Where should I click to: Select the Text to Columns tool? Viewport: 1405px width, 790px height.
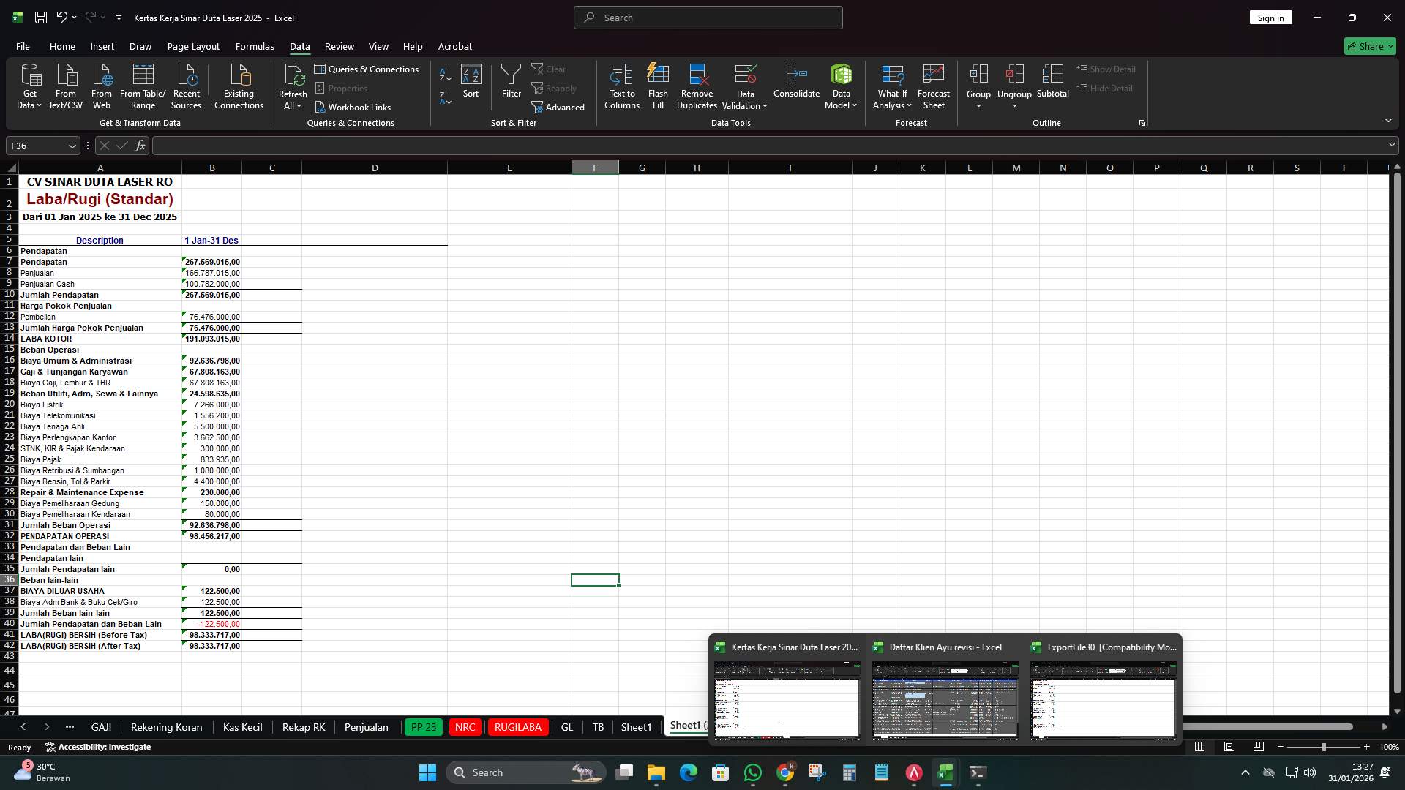point(621,86)
